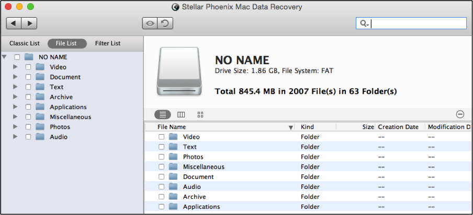Switch to icon grid view

coord(200,115)
